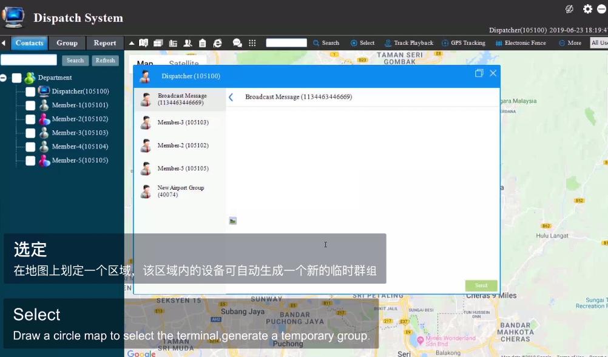Open the dial pad grid icon
Image resolution: width=608 pixels, height=357 pixels.
tap(252, 43)
